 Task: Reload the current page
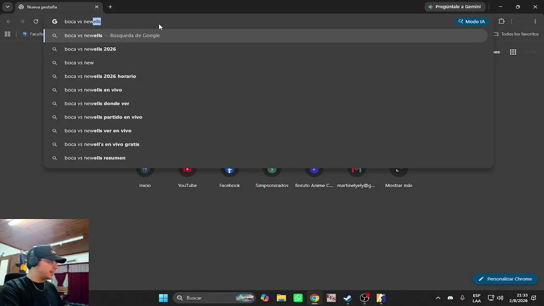(x=36, y=21)
